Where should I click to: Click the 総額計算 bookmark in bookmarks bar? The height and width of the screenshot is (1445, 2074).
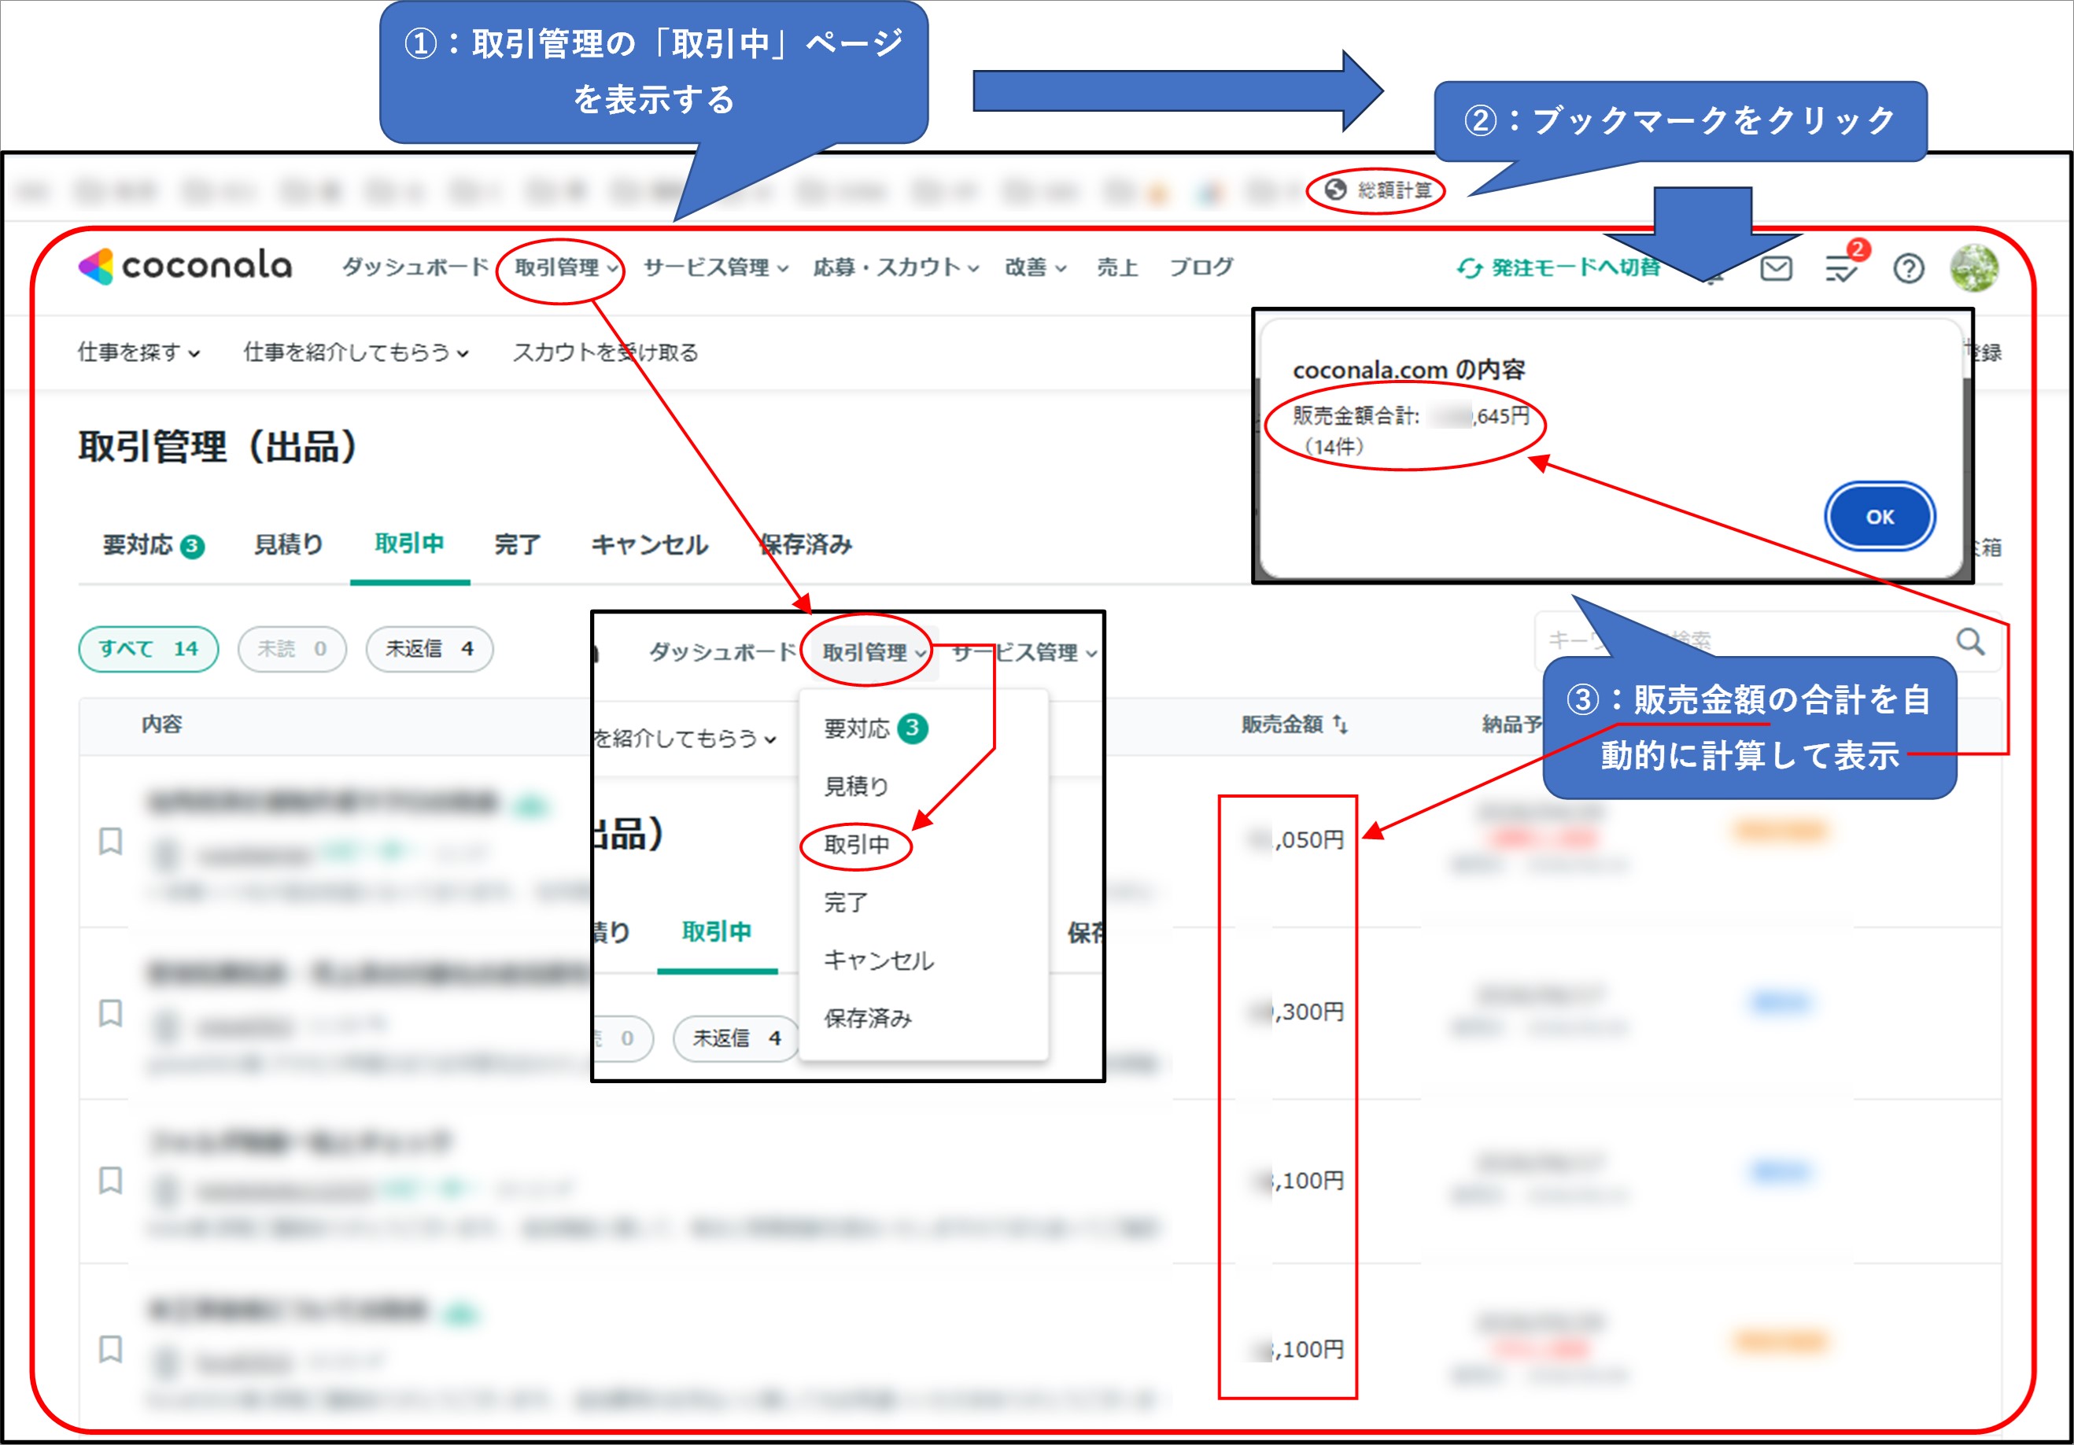(1378, 190)
